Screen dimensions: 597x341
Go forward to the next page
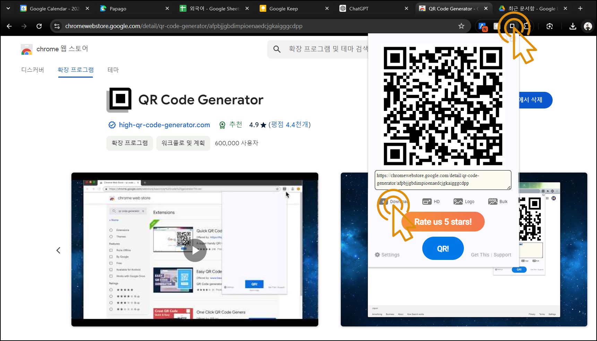click(x=24, y=26)
